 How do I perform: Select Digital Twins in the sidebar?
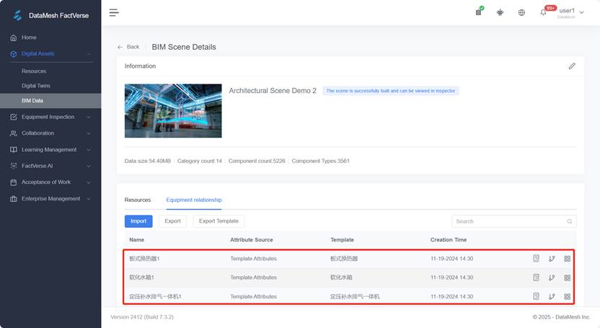pos(36,86)
